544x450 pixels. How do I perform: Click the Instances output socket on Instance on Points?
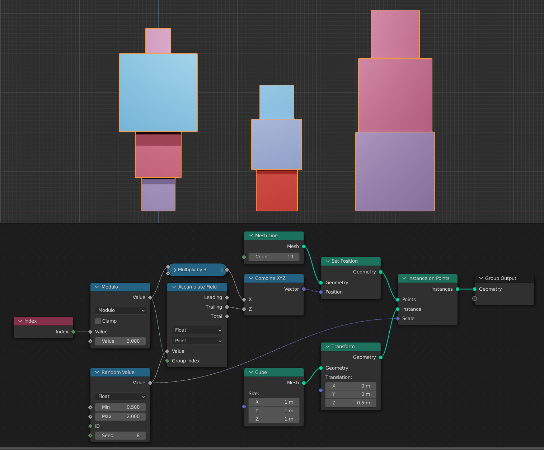[x=457, y=289]
